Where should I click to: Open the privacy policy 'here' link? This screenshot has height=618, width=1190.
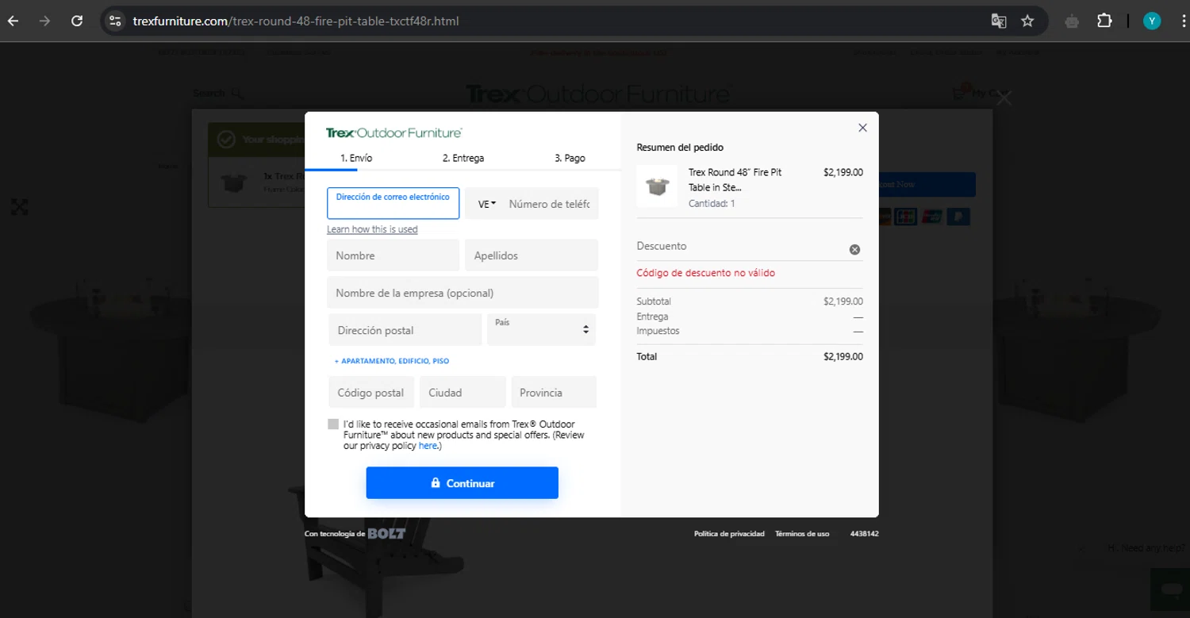pyautogui.click(x=428, y=446)
